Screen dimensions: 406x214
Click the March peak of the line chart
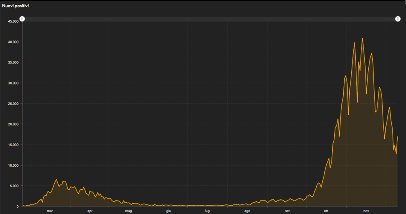click(x=56, y=179)
